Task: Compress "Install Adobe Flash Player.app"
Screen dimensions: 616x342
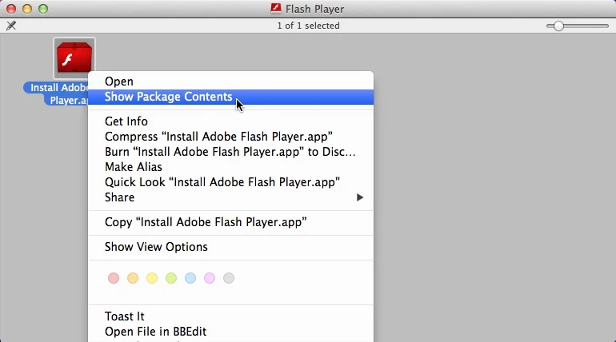Action: coord(230,137)
